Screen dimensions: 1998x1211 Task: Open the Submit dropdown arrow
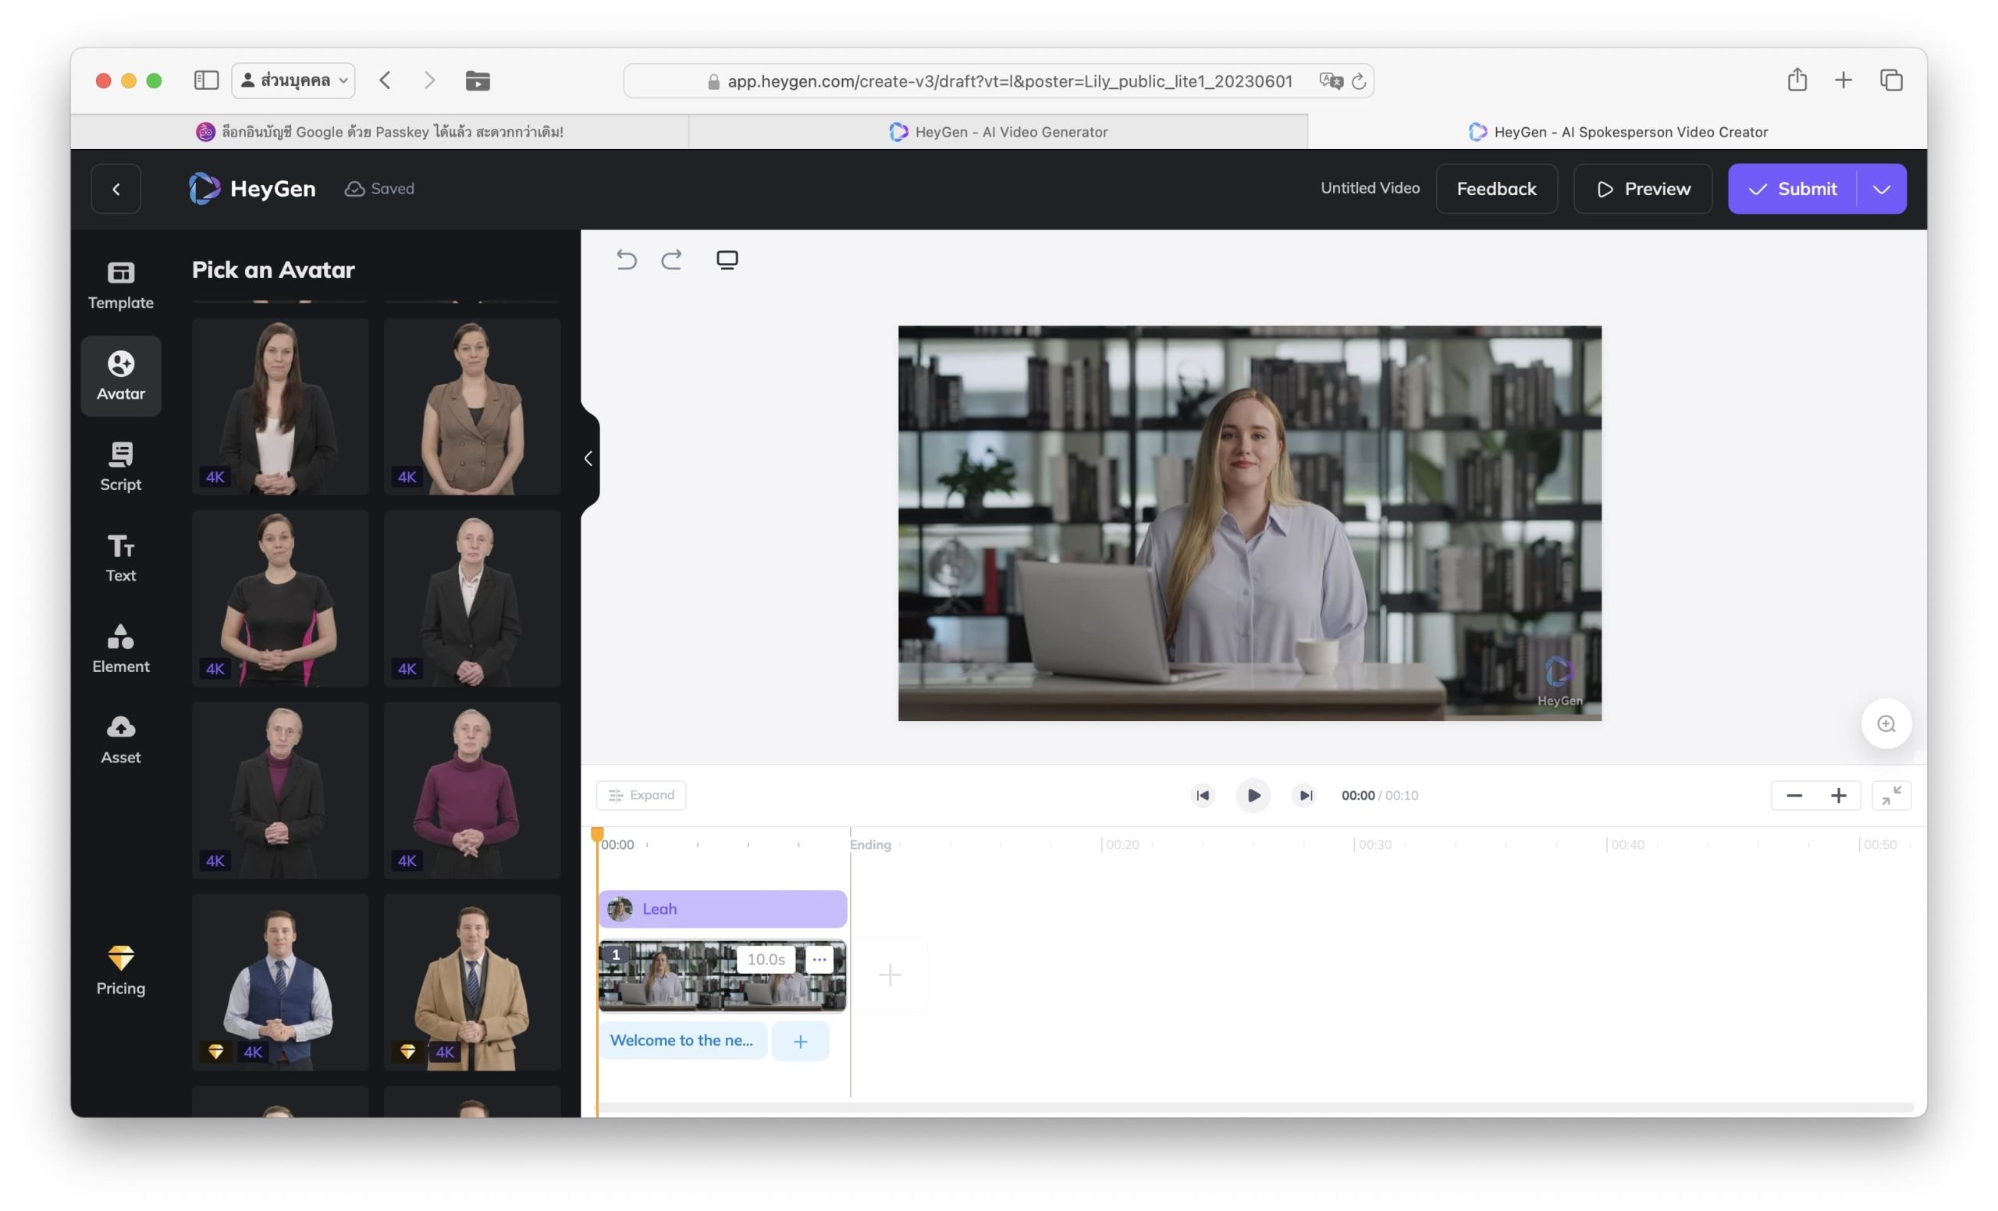(1880, 189)
